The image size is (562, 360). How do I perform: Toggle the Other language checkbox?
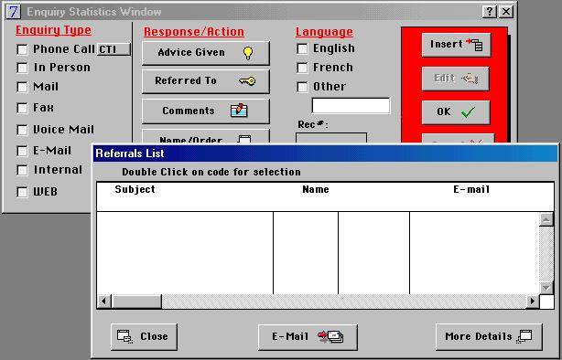[x=302, y=87]
